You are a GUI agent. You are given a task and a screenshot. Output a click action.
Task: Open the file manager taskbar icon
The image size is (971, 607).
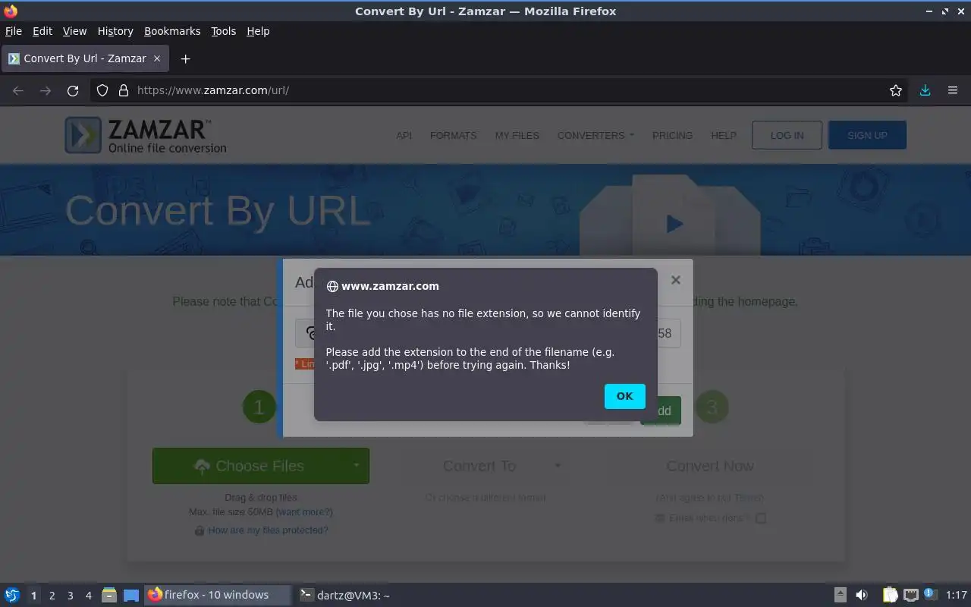[109, 595]
